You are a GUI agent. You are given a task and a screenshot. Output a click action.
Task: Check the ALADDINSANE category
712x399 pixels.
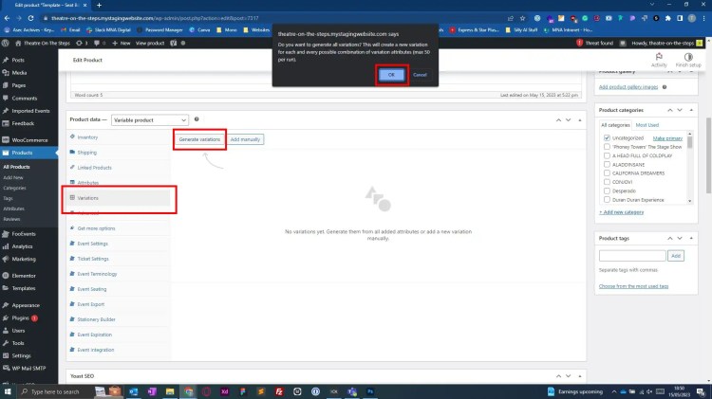(x=607, y=164)
